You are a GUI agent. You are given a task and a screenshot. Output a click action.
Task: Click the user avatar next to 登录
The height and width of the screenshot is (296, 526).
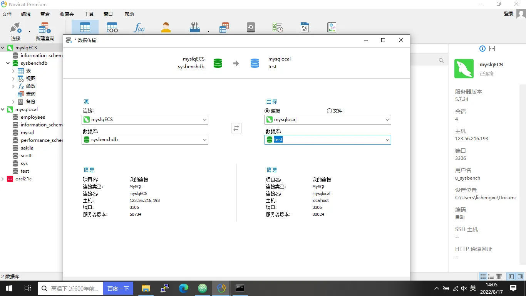[x=521, y=14]
